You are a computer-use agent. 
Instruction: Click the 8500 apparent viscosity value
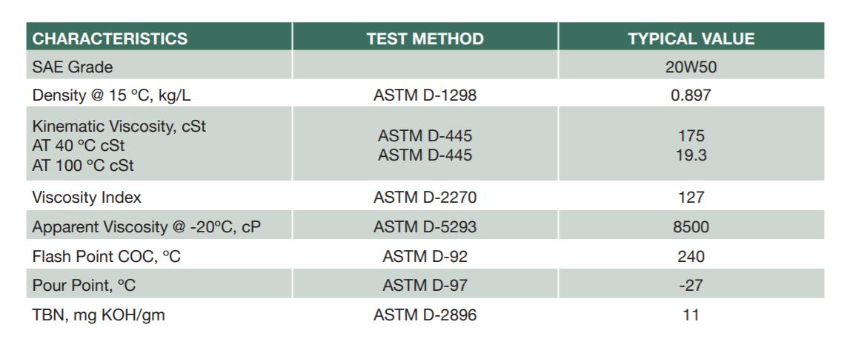(691, 227)
